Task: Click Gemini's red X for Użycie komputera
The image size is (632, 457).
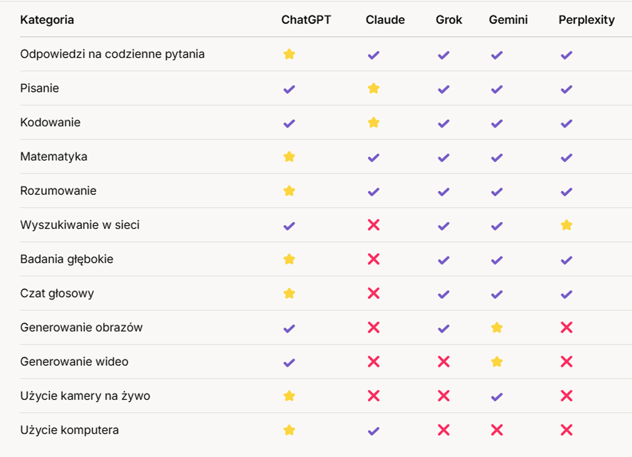Action: tap(497, 430)
